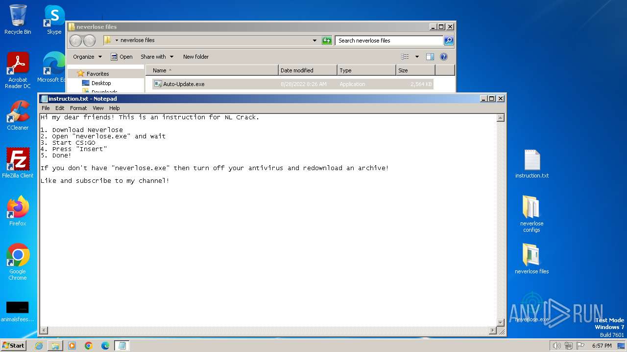Click in the Search neverlose files field

pyautogui.click(x=389, y=41)
